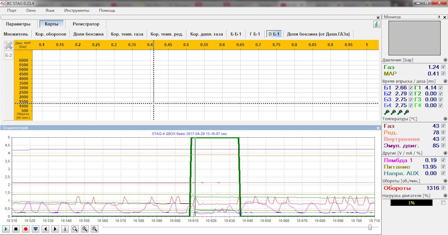Click the fourth green injector icon

pos(406,112)
